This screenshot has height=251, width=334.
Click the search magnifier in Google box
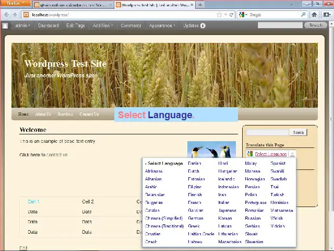click(x=303, y=15)
